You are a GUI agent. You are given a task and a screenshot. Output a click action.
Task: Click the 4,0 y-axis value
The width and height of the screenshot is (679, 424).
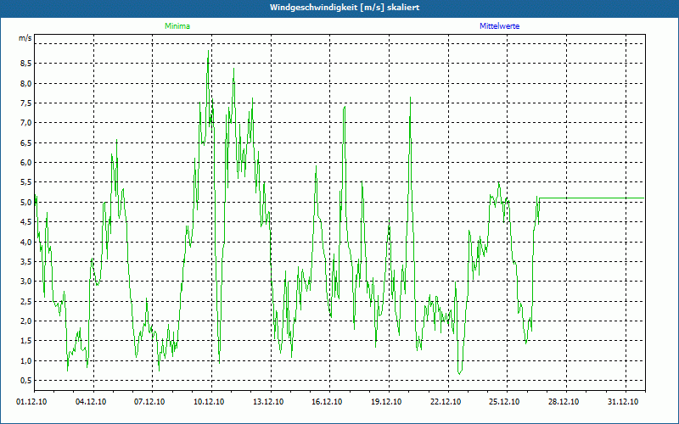[26, 242]
